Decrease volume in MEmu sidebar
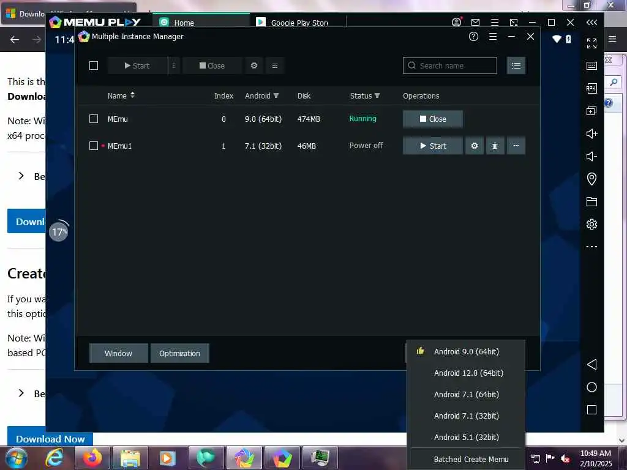Image resolution: width=627 pixels, height=470 pixels. tap(592, 156)
